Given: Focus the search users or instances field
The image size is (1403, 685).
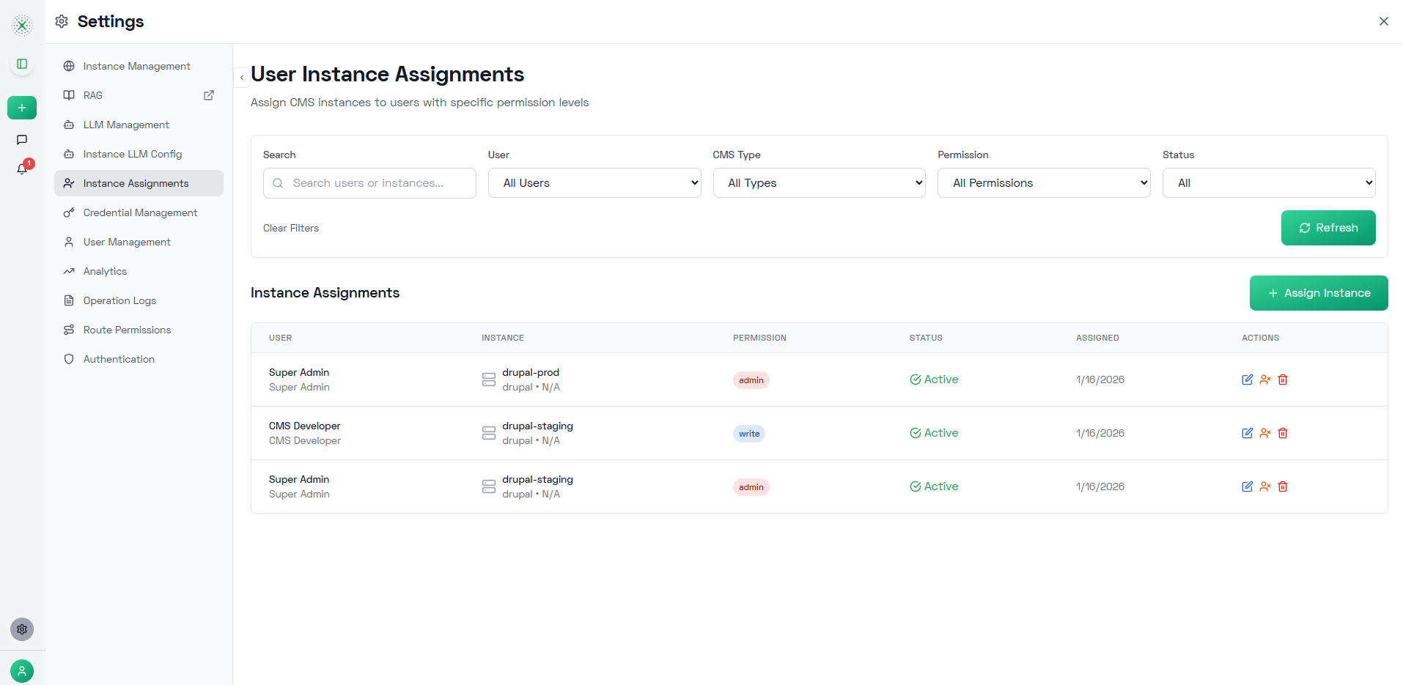Looking at the screenshot, I should tap(369, 183).
